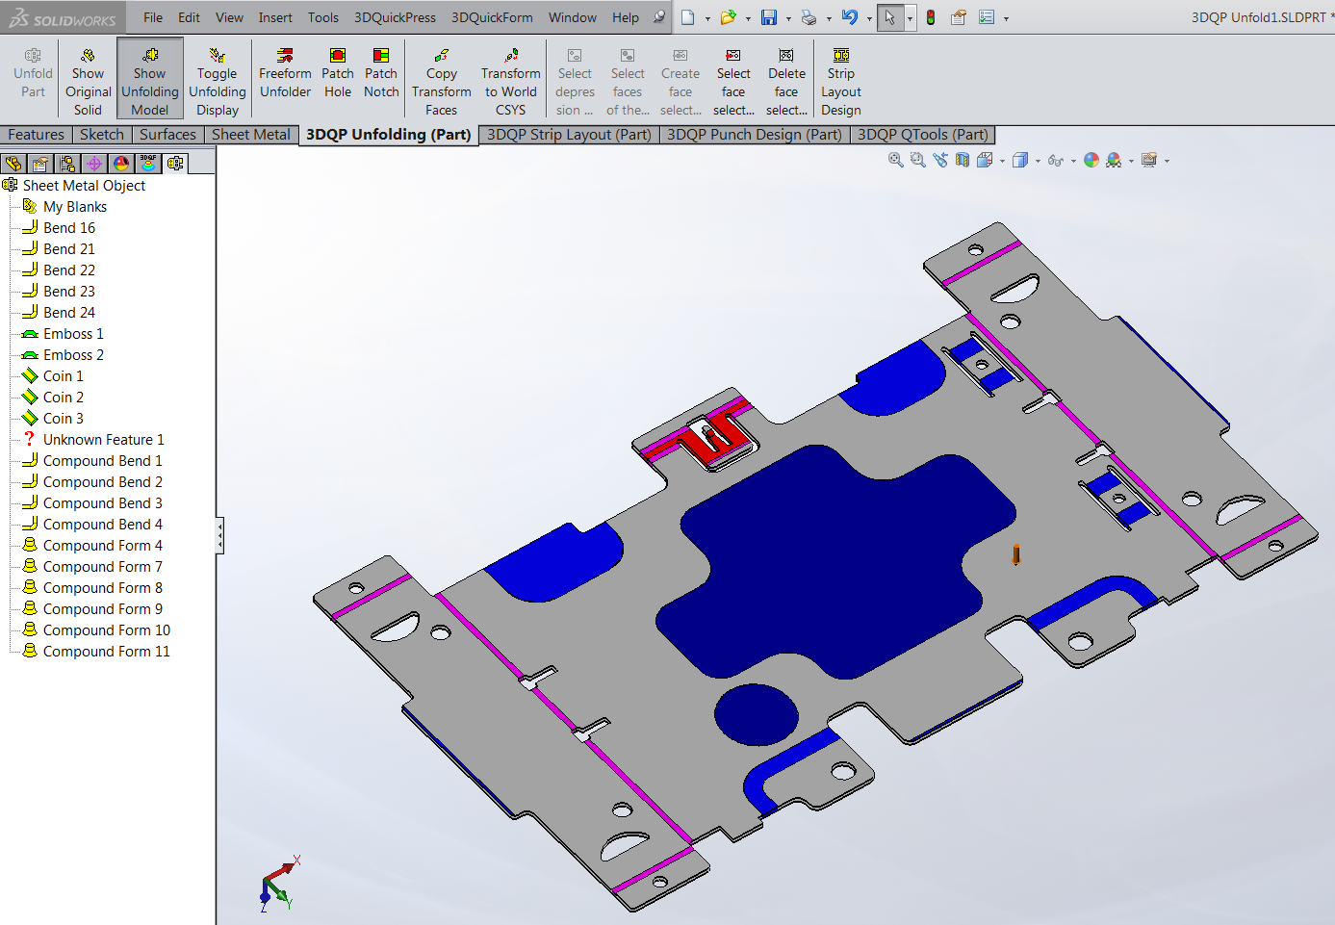Click Zoom to Fit icon
Image resolution: width=1335 pixels, height=925 pixels.
(x=896, y=161)
